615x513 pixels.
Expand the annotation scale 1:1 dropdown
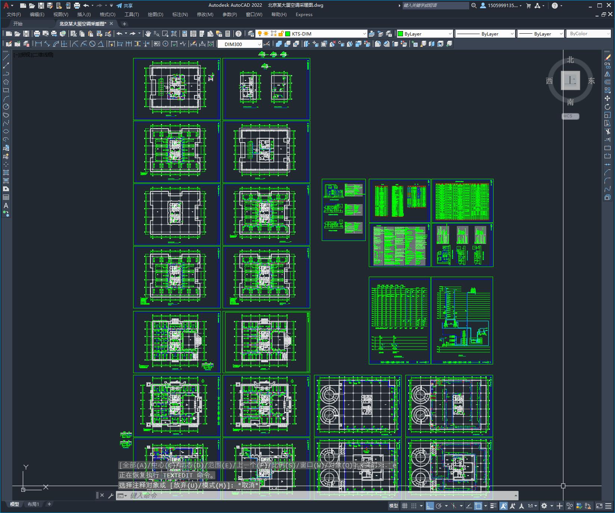(x=532, y=506)
